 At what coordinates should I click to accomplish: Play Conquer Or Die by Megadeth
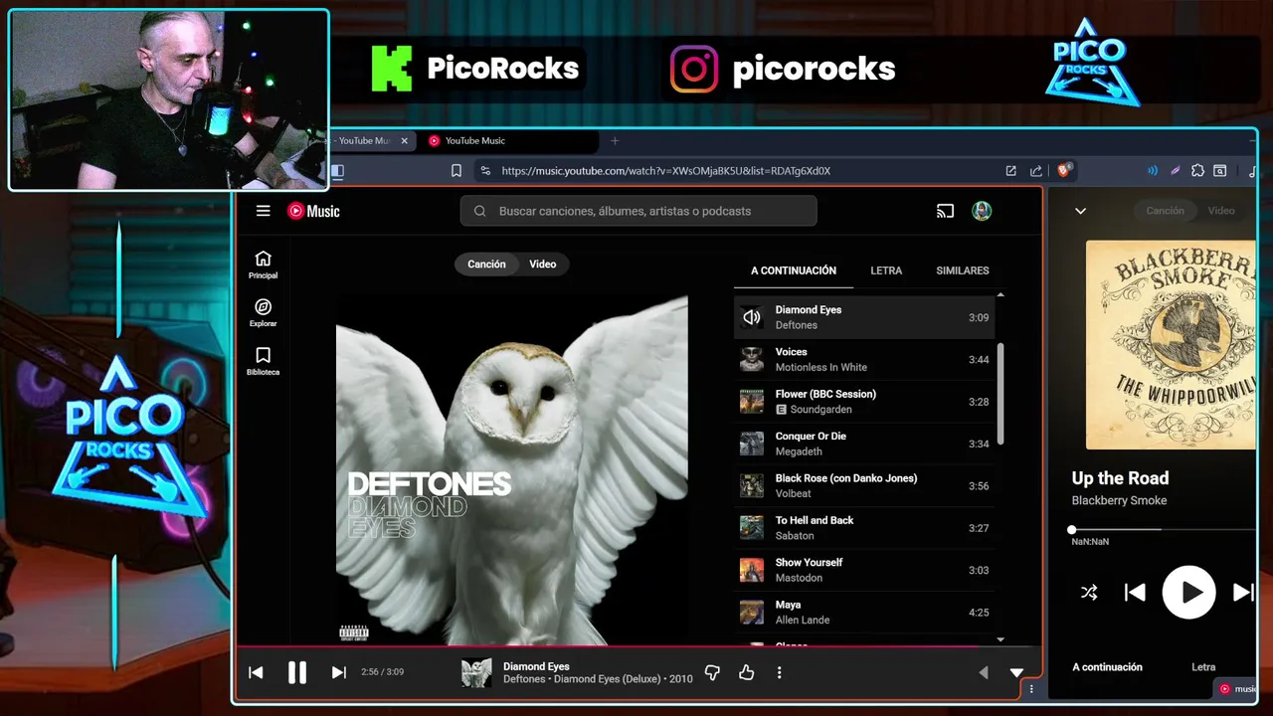pos(863,444)
